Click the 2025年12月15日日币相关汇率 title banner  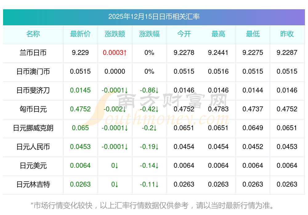tap(154, 17)
